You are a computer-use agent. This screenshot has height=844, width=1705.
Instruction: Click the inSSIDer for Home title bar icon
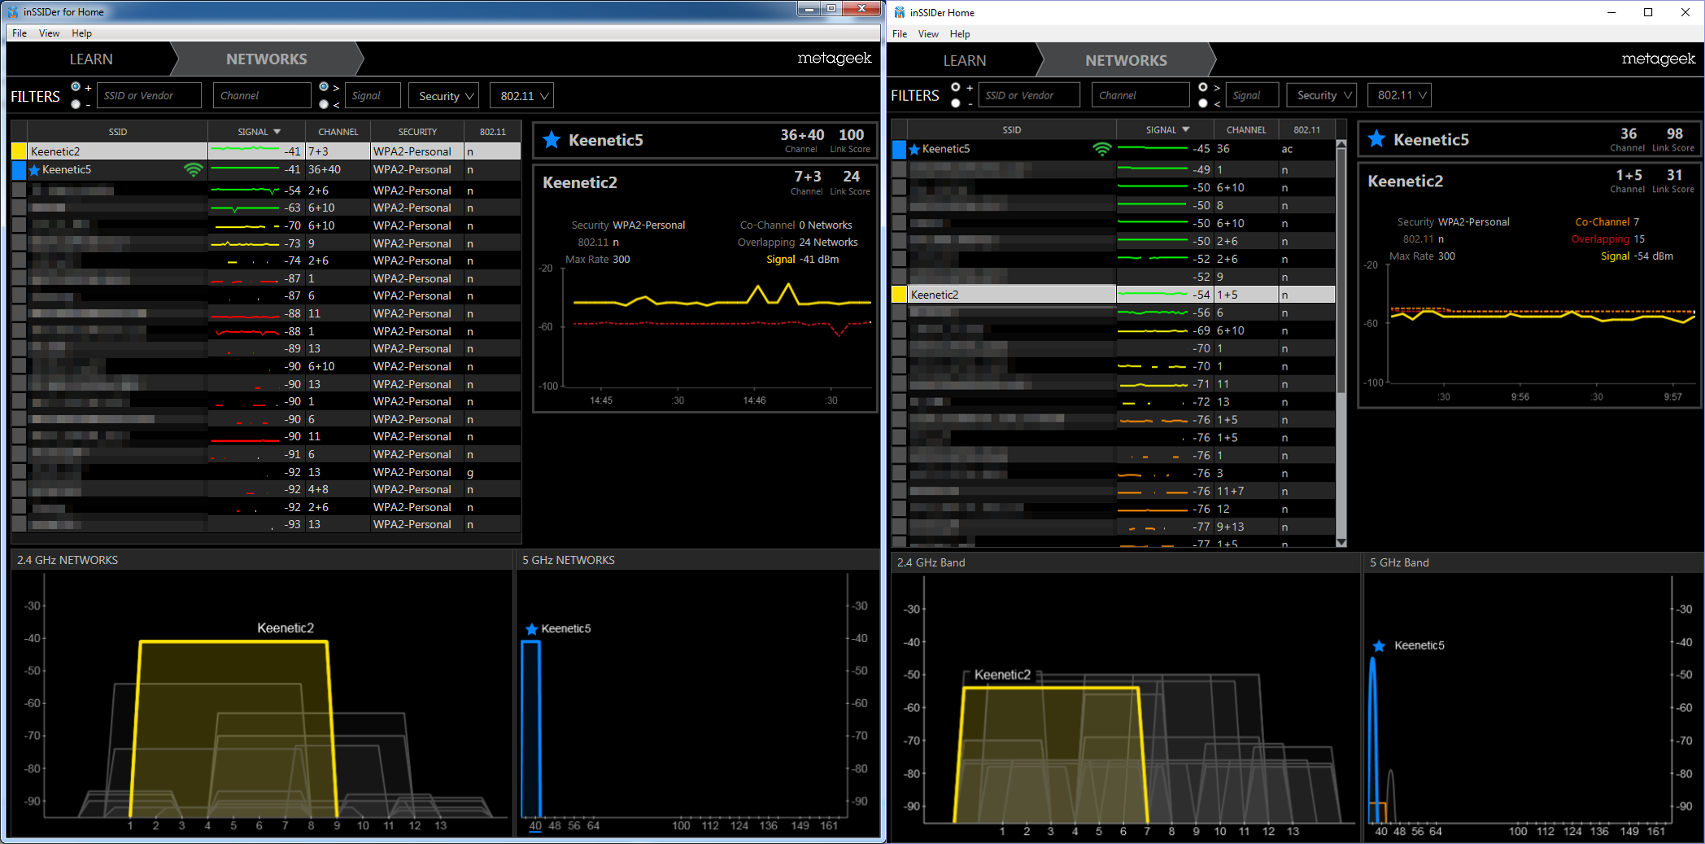[13, 11]
